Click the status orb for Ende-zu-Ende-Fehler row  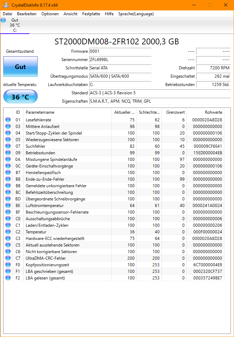(x=8, y=179)
